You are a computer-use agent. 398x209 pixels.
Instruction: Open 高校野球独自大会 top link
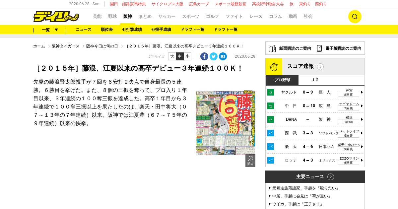click(268, 4)
